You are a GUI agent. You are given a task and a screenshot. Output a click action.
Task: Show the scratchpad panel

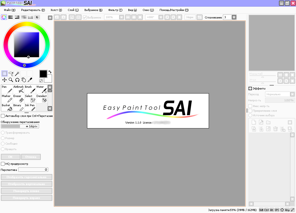coord(37,17)
